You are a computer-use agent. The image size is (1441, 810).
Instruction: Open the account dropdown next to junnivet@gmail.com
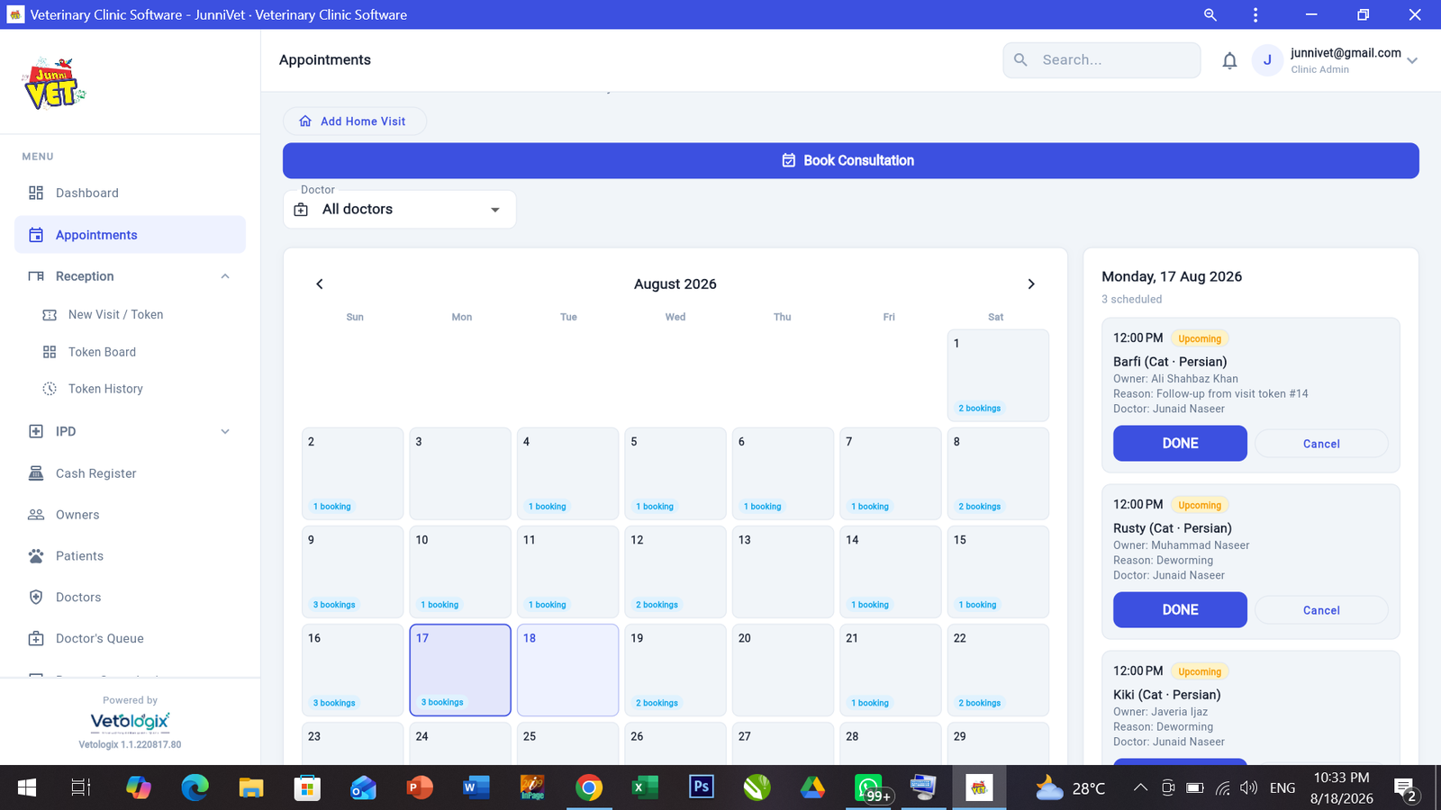(x=1412, y=61)
